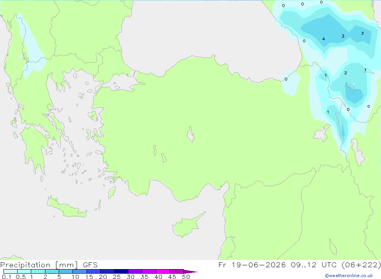Click the 1–2 mm legend color swatch
This screenshot has width=381, height=279.
[x=38, y=271]
